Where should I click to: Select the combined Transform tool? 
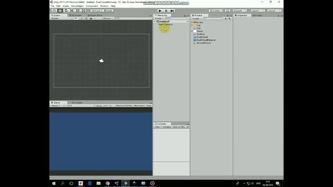pos(84,10)
